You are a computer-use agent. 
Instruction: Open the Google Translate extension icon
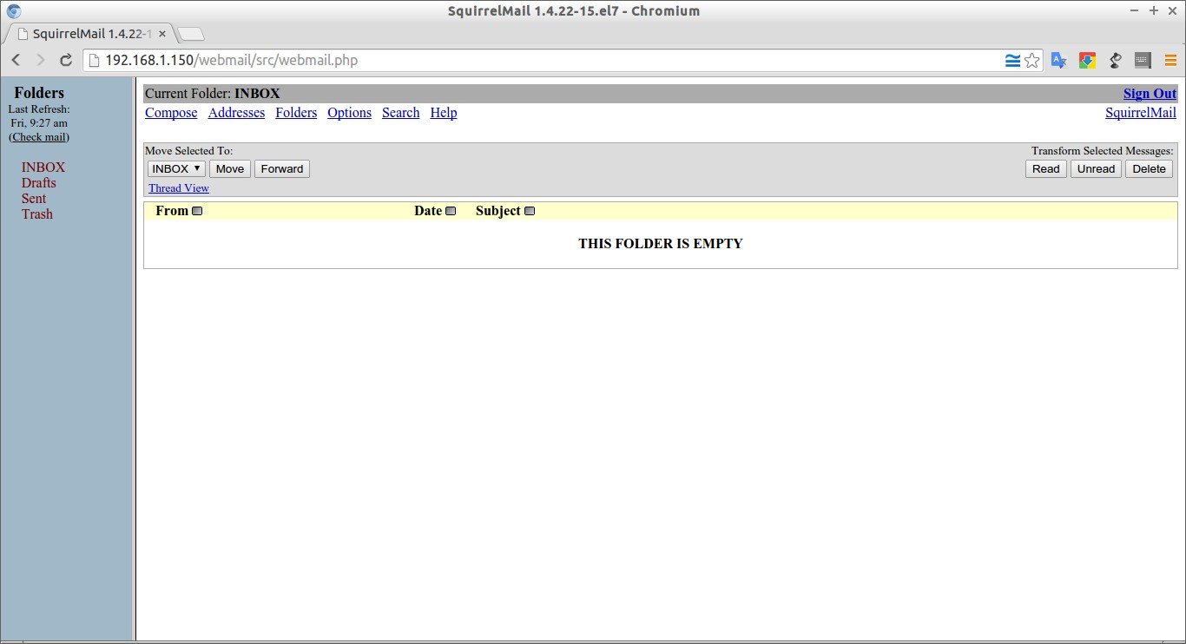(1058, 60)
